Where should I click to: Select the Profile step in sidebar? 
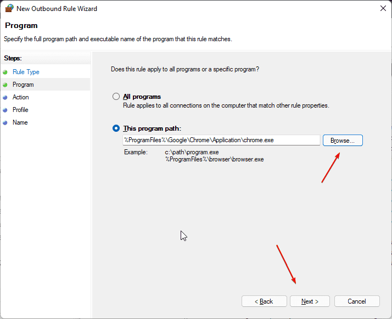20,110
